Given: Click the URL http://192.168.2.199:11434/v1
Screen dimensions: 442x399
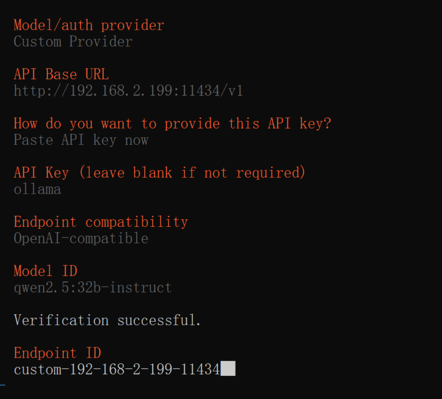Looking at the screenshot, I should click(x=128, y=91).
